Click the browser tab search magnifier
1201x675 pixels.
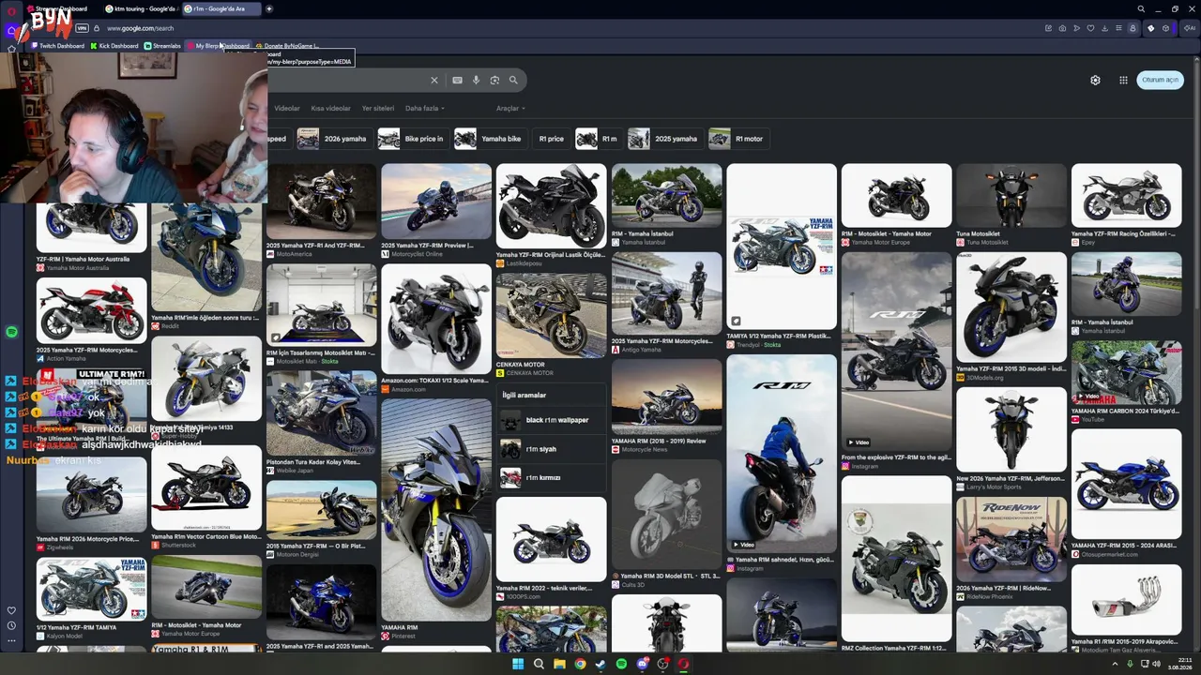[1141, 8]
